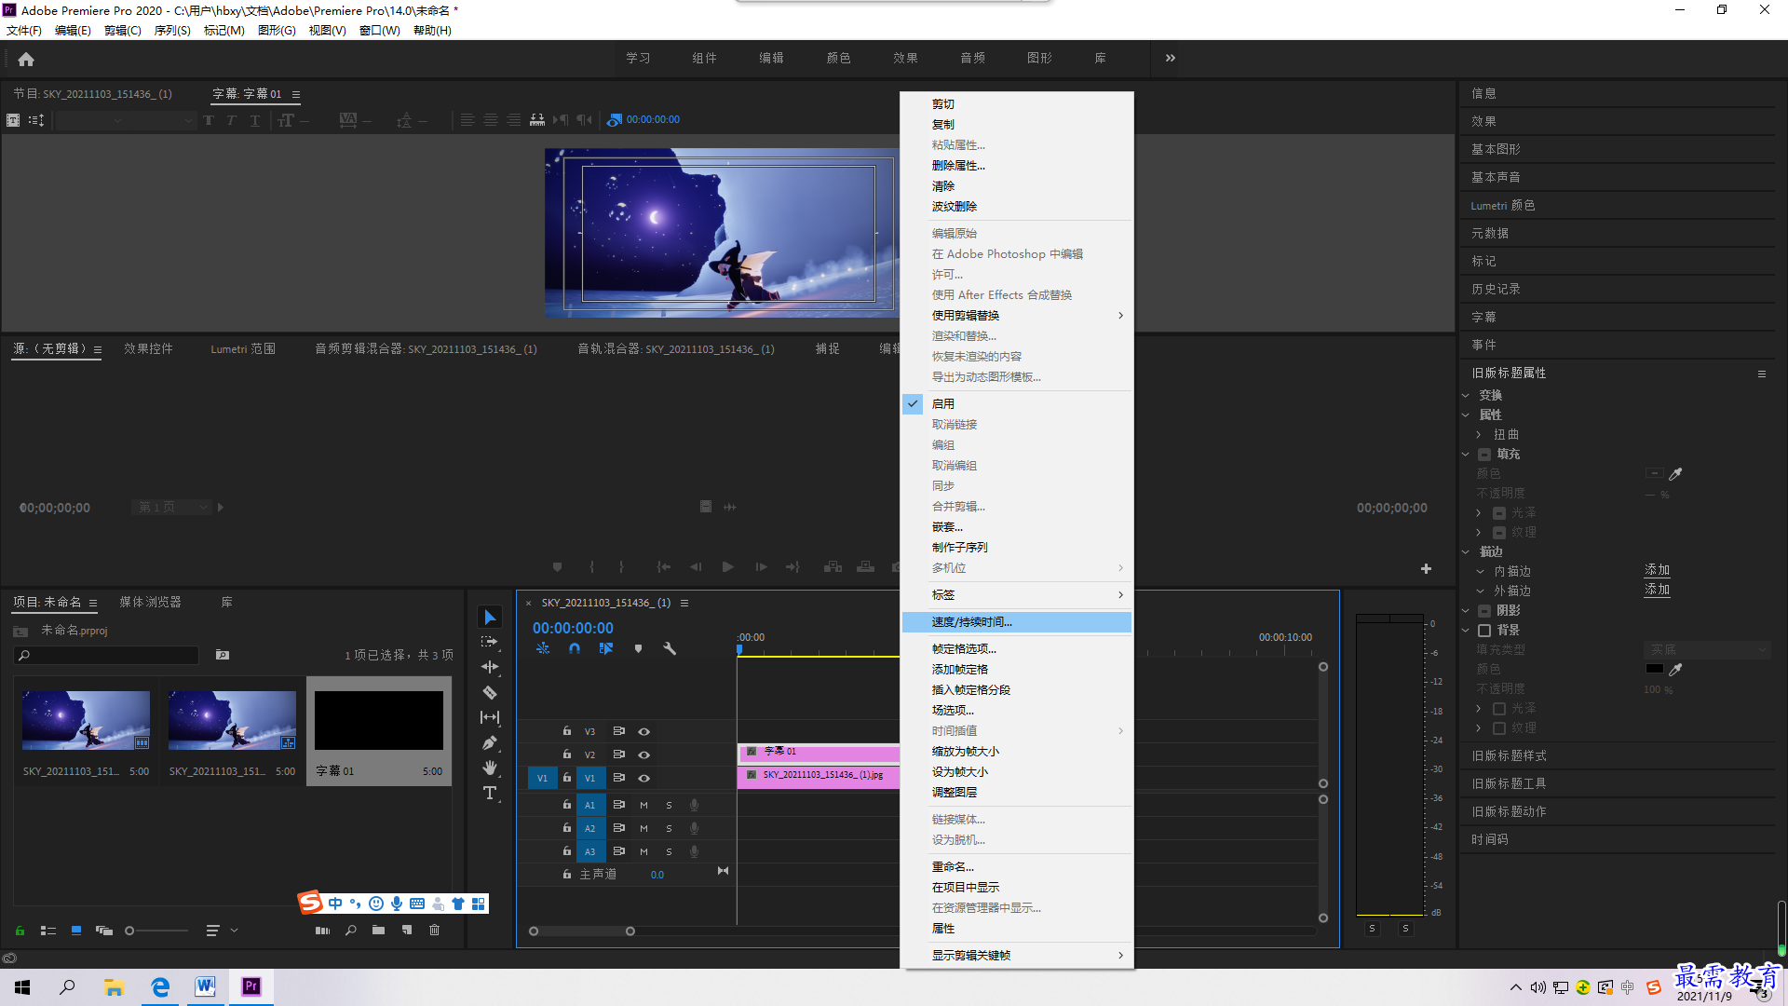Toggle V2 track output eye
1788x1006 pixels.
coord(643,754)
